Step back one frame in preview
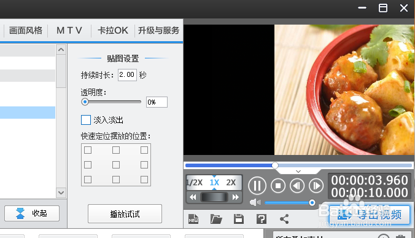 (297, 186)
